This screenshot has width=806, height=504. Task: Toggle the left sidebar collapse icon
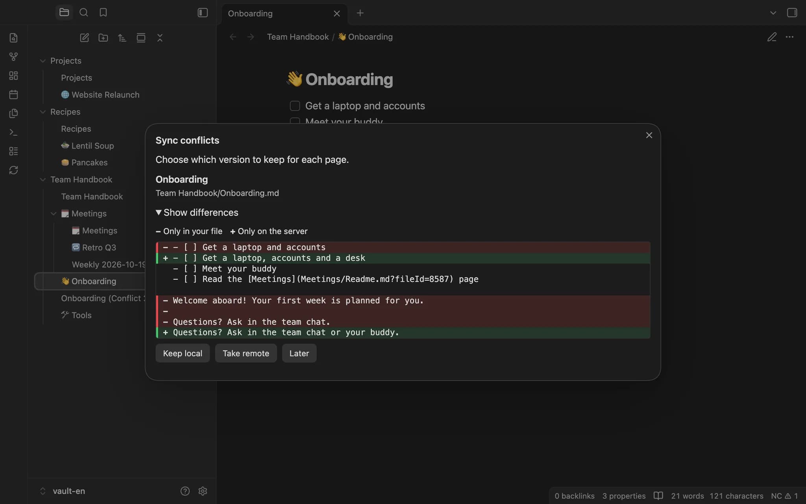203,13
